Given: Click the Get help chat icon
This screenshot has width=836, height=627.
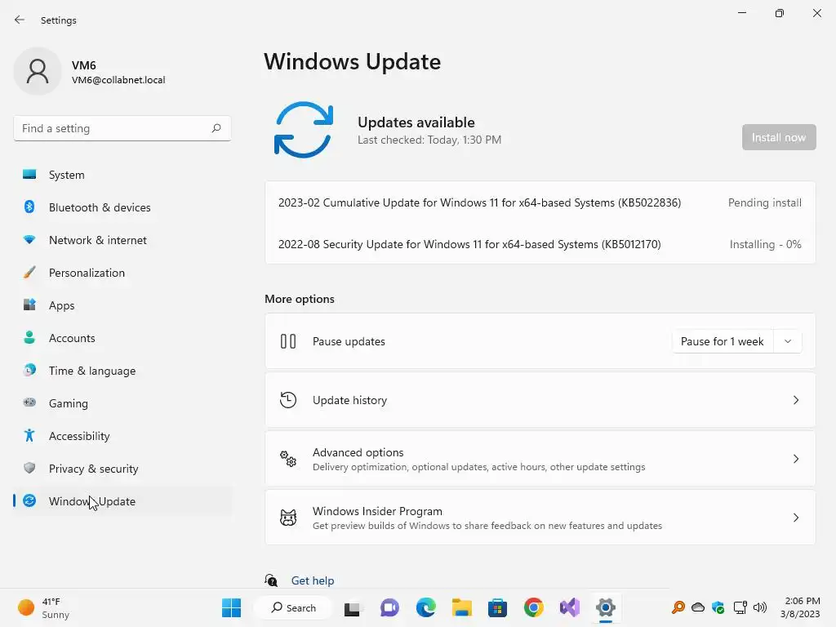Looking at the screenshot, I should [x=271, y=580].
